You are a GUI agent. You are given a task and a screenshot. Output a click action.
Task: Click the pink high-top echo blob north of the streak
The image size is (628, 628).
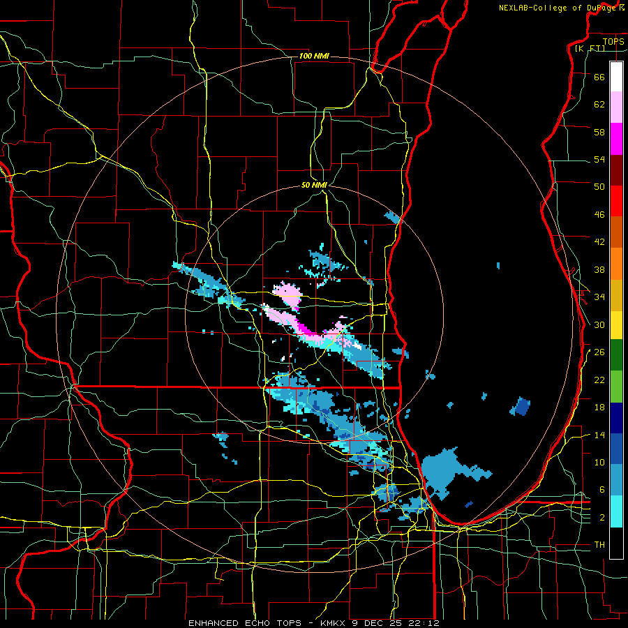click(x=288, y=294)
